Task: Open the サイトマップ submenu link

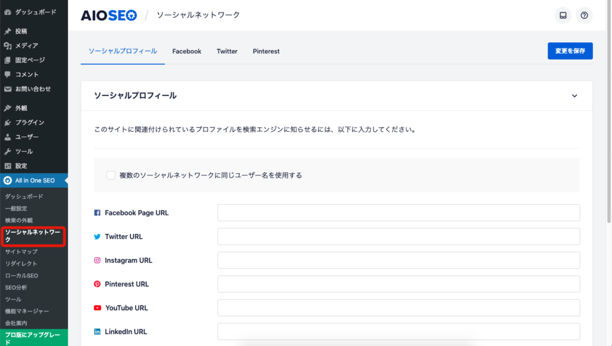Action: (22, 252)
